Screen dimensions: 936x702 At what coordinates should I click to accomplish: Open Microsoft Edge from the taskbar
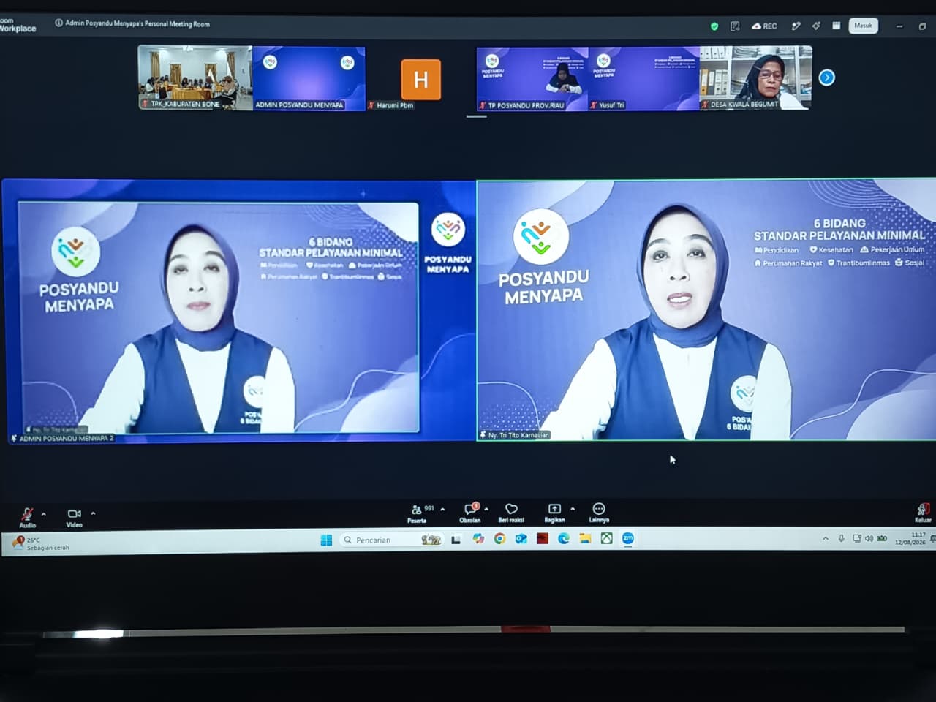pos(564,539)
